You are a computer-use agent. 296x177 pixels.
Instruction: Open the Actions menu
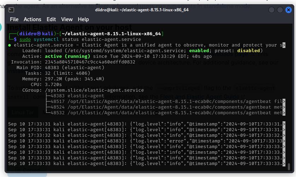[x=32, y=19]
